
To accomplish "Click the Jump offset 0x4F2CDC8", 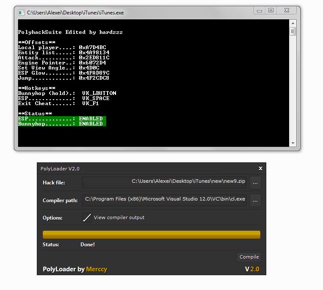I will (x=94, y=78).
